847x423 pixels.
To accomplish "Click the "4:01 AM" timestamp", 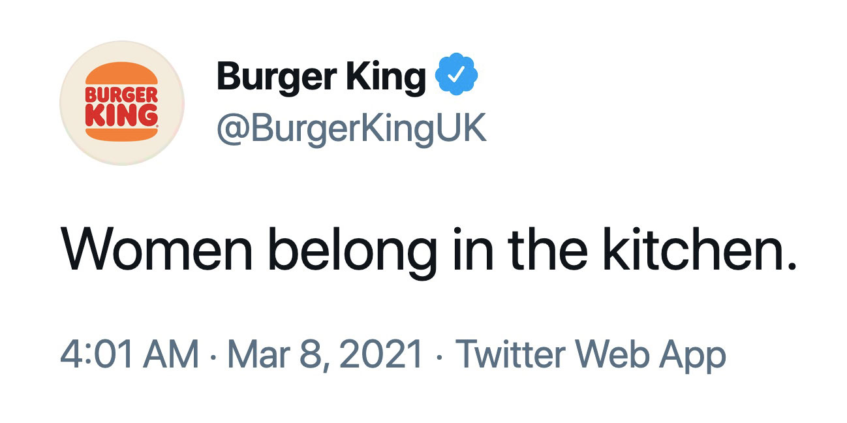I will (x=129, y=354).
